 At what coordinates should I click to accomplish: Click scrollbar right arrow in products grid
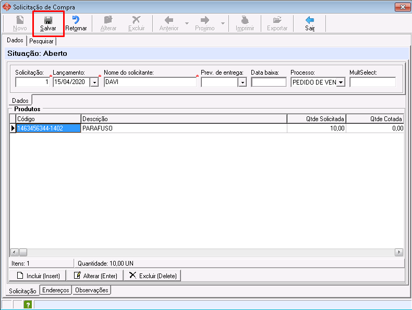click(399, 253)
